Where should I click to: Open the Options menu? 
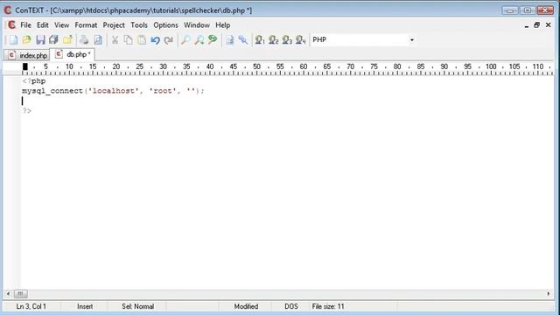165,25
